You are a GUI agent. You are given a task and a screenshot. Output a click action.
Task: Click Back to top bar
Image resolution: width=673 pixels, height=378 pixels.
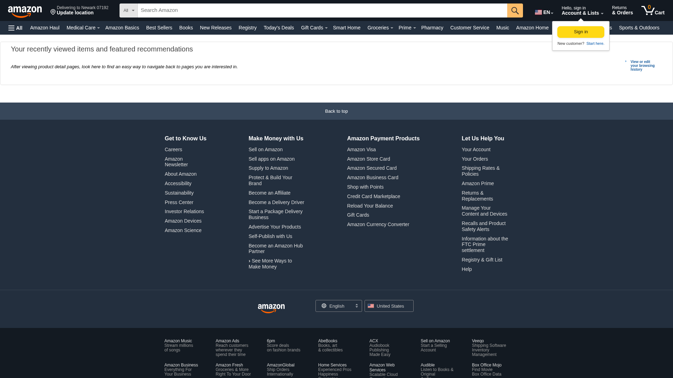point(336,111)
